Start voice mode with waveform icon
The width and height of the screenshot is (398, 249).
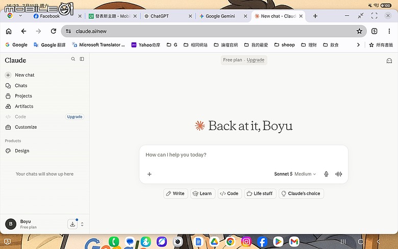[x=339, y=174]
